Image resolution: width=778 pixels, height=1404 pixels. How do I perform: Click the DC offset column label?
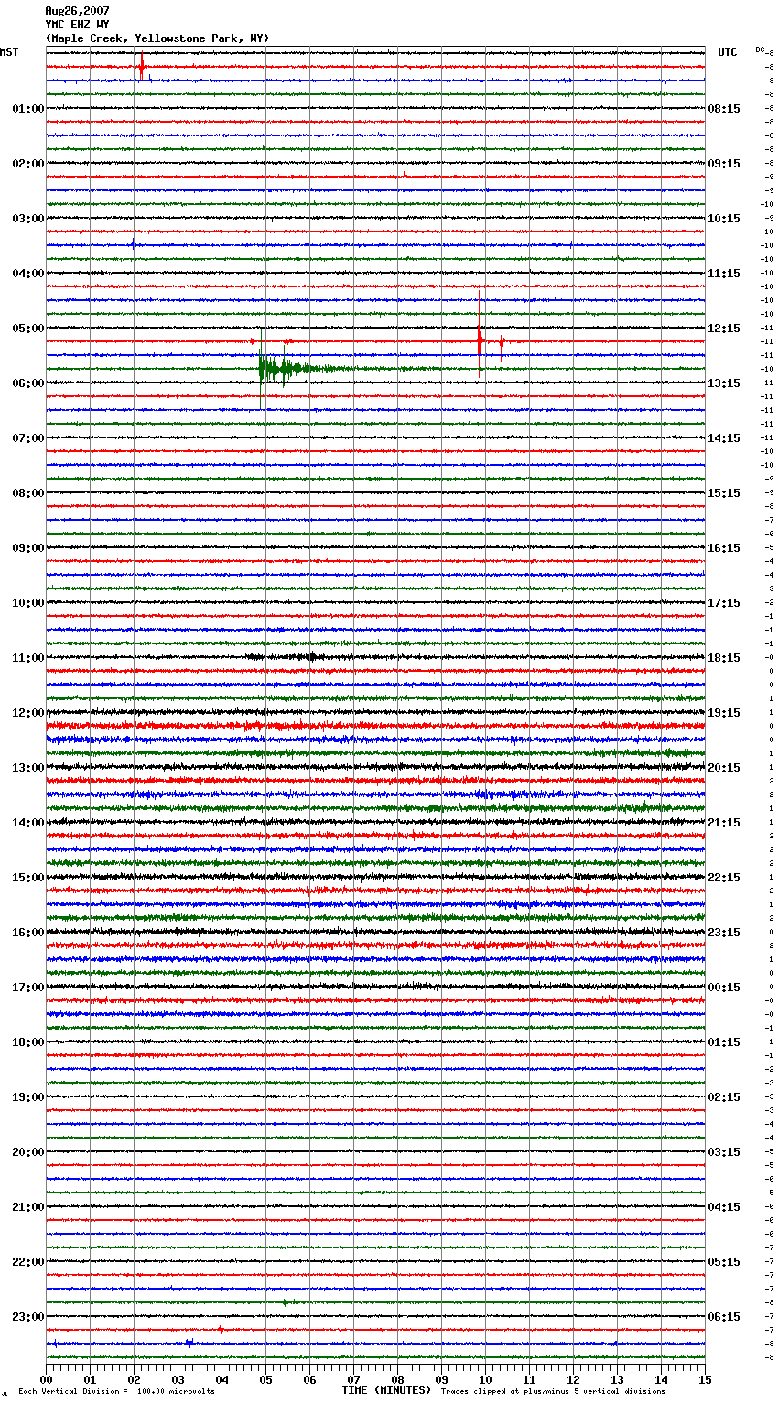coord(760,49)
